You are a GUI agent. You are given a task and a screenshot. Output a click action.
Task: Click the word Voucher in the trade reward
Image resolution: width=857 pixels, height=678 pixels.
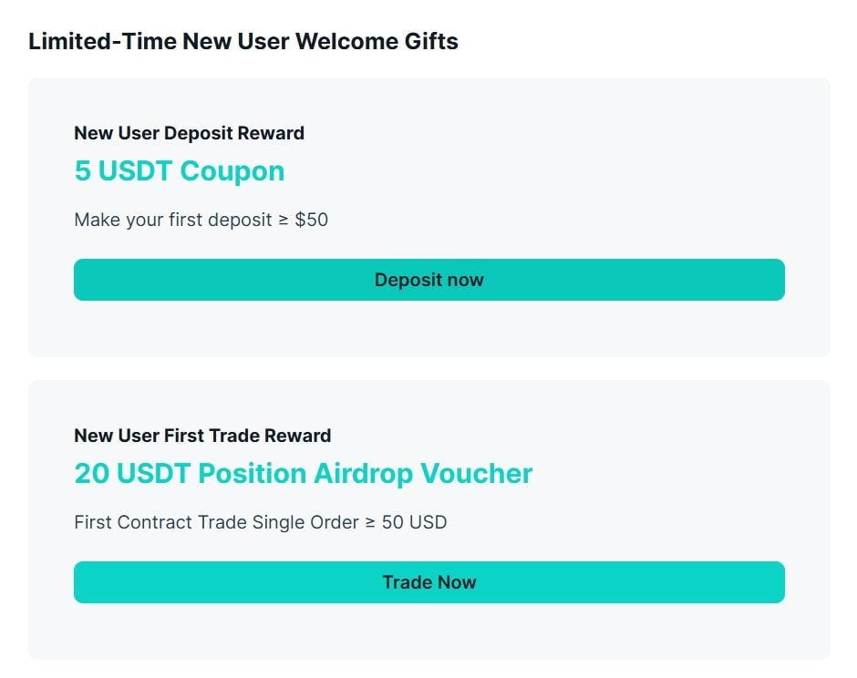pos(476,474)
